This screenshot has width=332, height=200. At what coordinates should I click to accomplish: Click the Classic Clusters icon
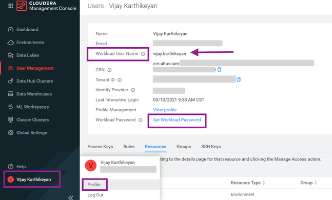pos(11,120)
